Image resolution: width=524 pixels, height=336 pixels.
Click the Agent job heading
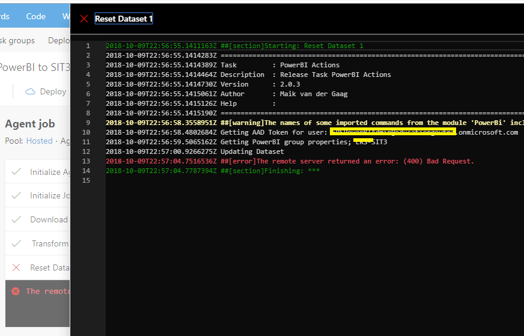[x=30, y=124]
